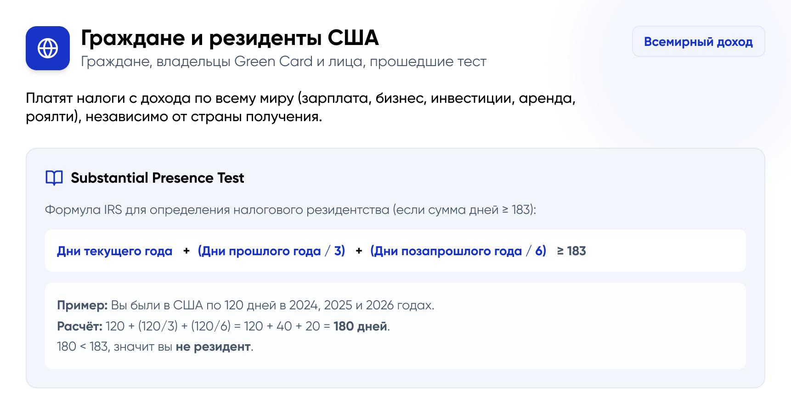Click the bold "не резидент" text
Viewport: 791px width, 414px height.
point(213,347)
